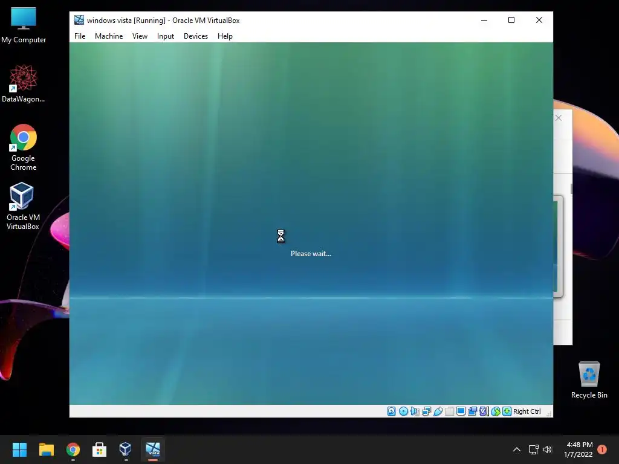The image size is (619, 464).
Task: Click the 'Please wait...' text in the VM
Action: tap(311, 254)
